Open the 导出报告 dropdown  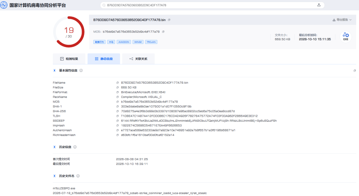pyautogui.click(x=342, y=20)
